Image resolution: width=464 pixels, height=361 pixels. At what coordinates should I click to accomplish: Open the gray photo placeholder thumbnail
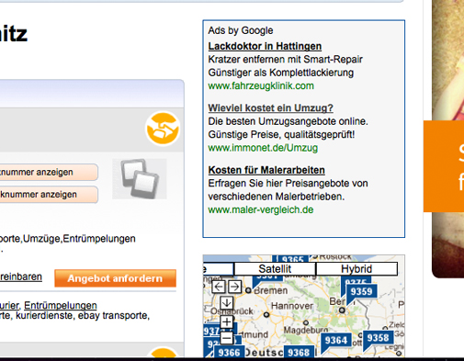pyautogui.click(x=140, y=179)
